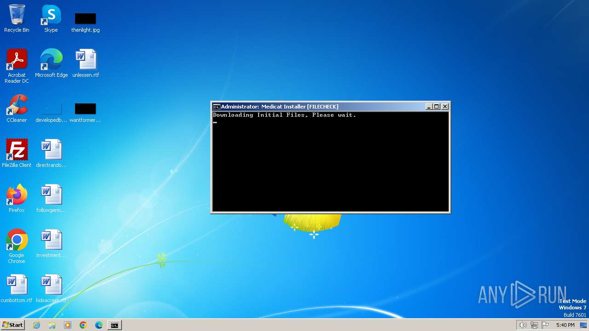Select the FileZilla Client shortcut
This screenshot has height=331, width=589.
[x=17, y=154]
